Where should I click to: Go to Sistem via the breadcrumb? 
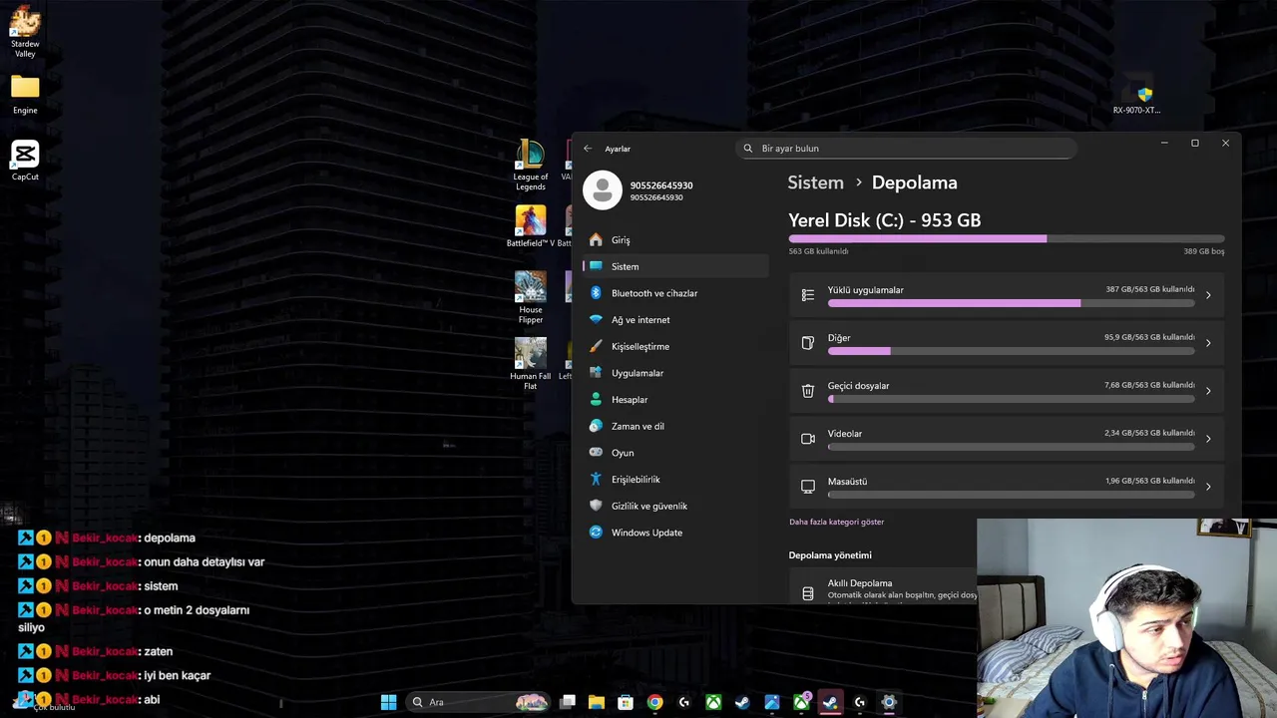click(815, 182)
